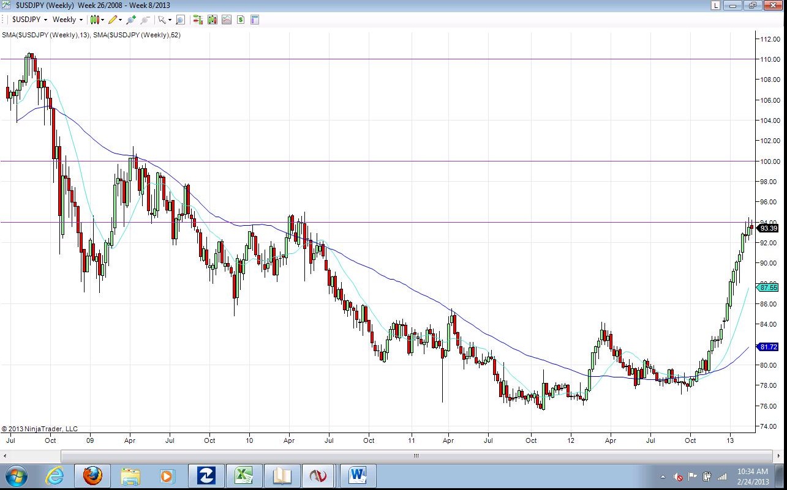
Task: Click the 87.55 SMA value marker
Action: click(768, 287)
